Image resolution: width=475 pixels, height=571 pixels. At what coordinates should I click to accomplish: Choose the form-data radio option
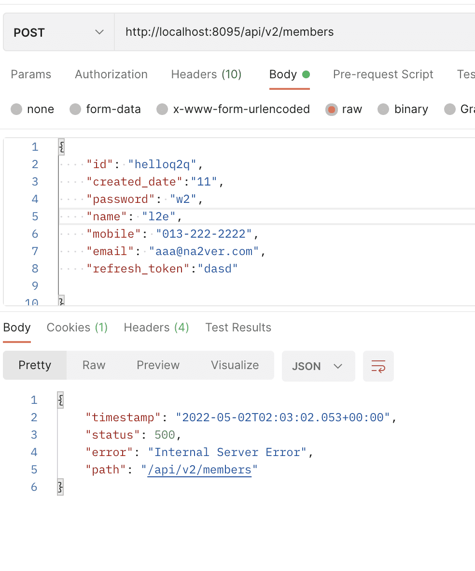click(x=75, y=109)
